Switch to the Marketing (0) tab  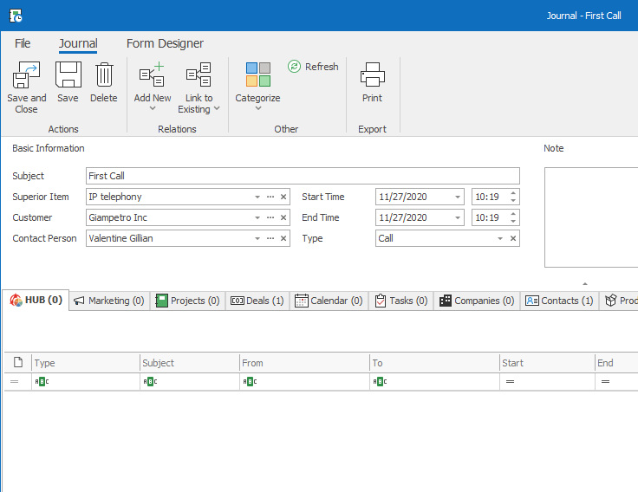tap(109, 301)
